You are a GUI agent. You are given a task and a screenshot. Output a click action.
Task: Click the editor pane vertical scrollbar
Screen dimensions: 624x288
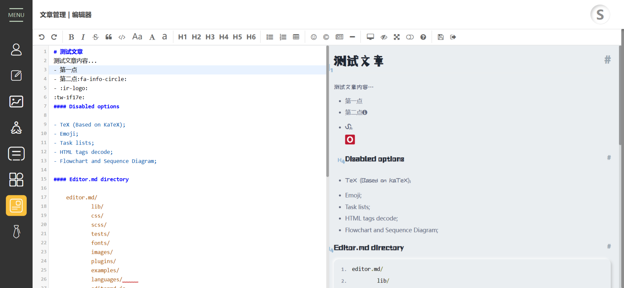[327, 111]
